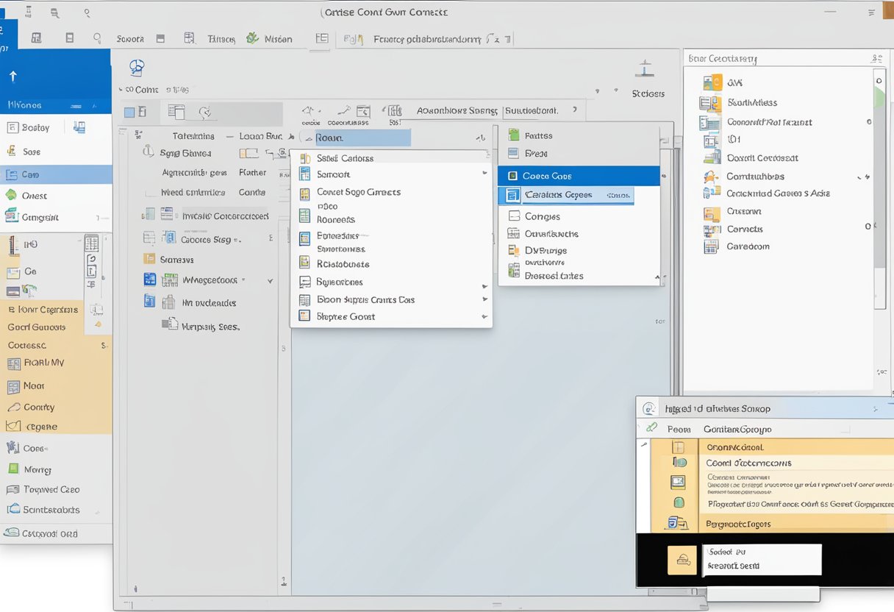Click the orange Comtuhbras icon in category list

click(x=711, y=176)
